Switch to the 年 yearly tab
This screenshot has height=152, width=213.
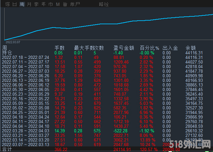point(44,4)
